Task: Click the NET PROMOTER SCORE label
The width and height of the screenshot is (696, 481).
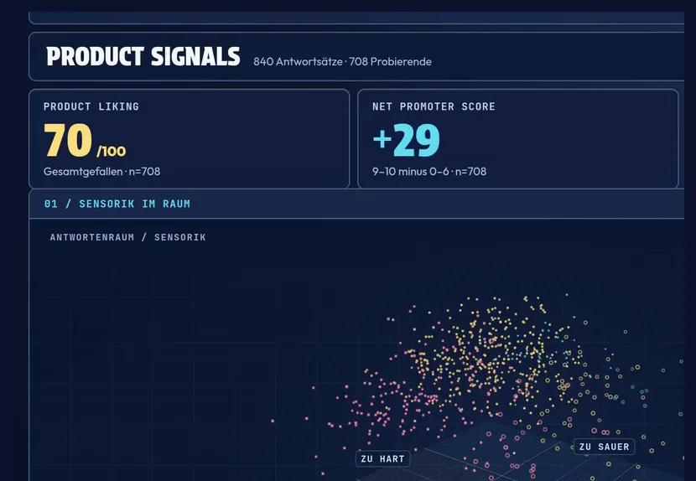Action: pos(434,106)
